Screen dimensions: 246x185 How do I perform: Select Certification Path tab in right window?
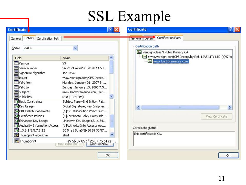169,38
